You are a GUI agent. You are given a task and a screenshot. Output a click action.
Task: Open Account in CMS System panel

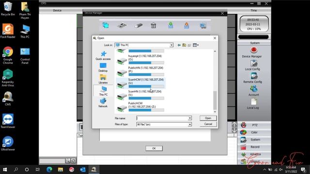[253, 91]
